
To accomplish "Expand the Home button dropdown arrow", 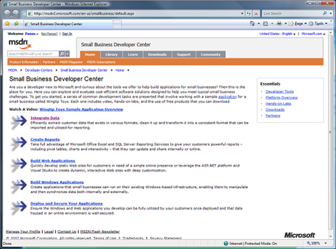I will point(259,24).
